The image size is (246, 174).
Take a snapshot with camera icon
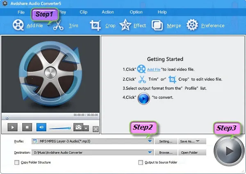pos(77,128)
